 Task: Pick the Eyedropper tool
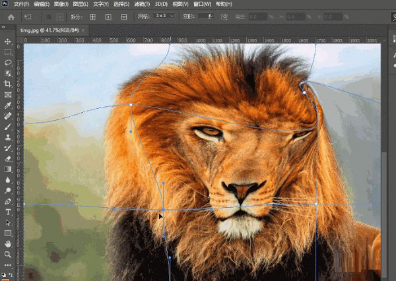coord(8,106)
